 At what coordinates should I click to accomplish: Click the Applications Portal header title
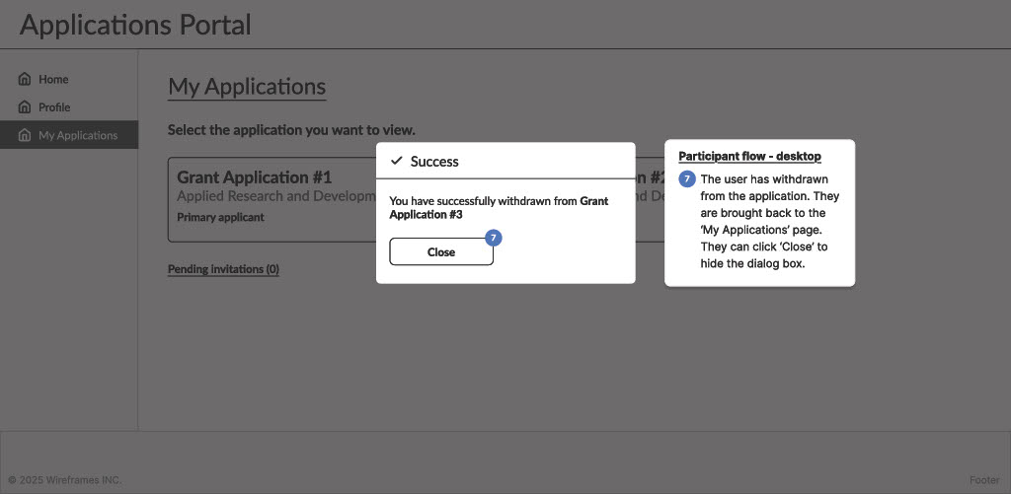(135, 24)
